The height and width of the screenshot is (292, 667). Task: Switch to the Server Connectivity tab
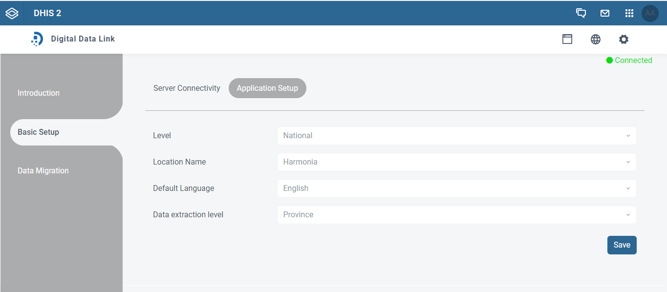click(187, 88)
